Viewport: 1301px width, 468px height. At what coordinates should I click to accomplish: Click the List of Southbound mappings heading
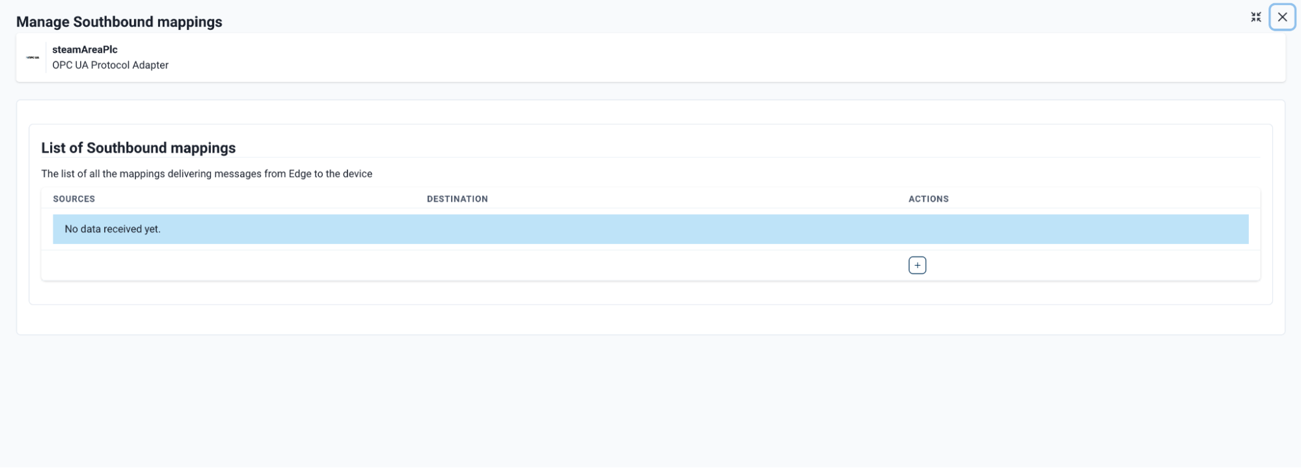click(x=138, y=148)
